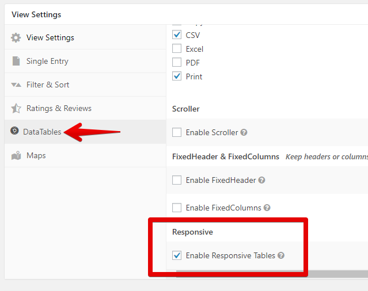Image resolution: width=368 pixels, height=291 pixels.
Task: Click help icon beside Enable FixedColumns
Action: tap(267, 208)
